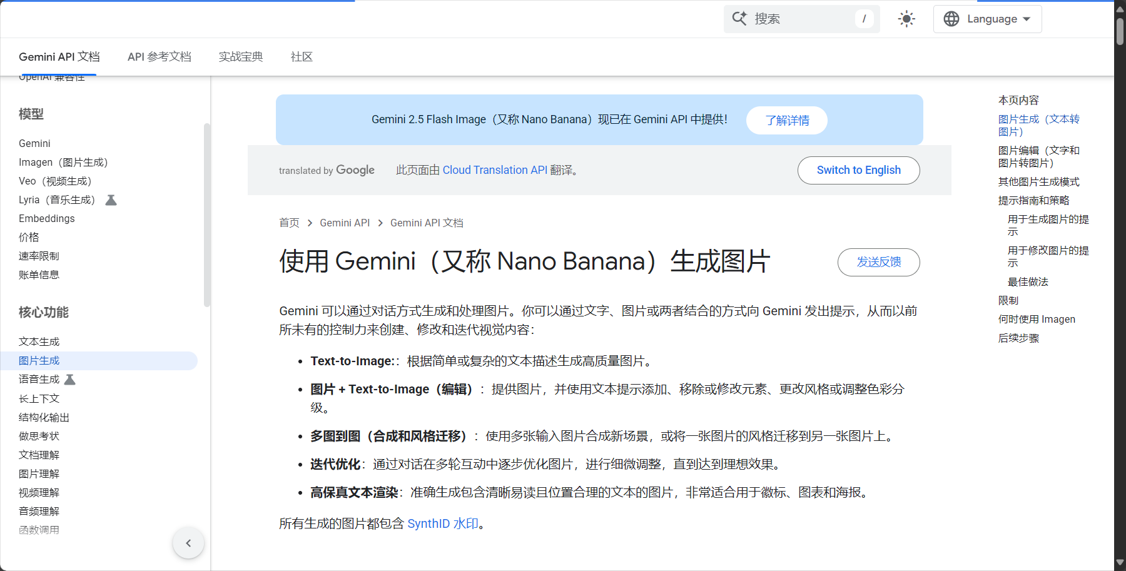The image size is (1126, 571).
Task: Jump to 其他图片生成模式 section
Action: point(1038,181)
